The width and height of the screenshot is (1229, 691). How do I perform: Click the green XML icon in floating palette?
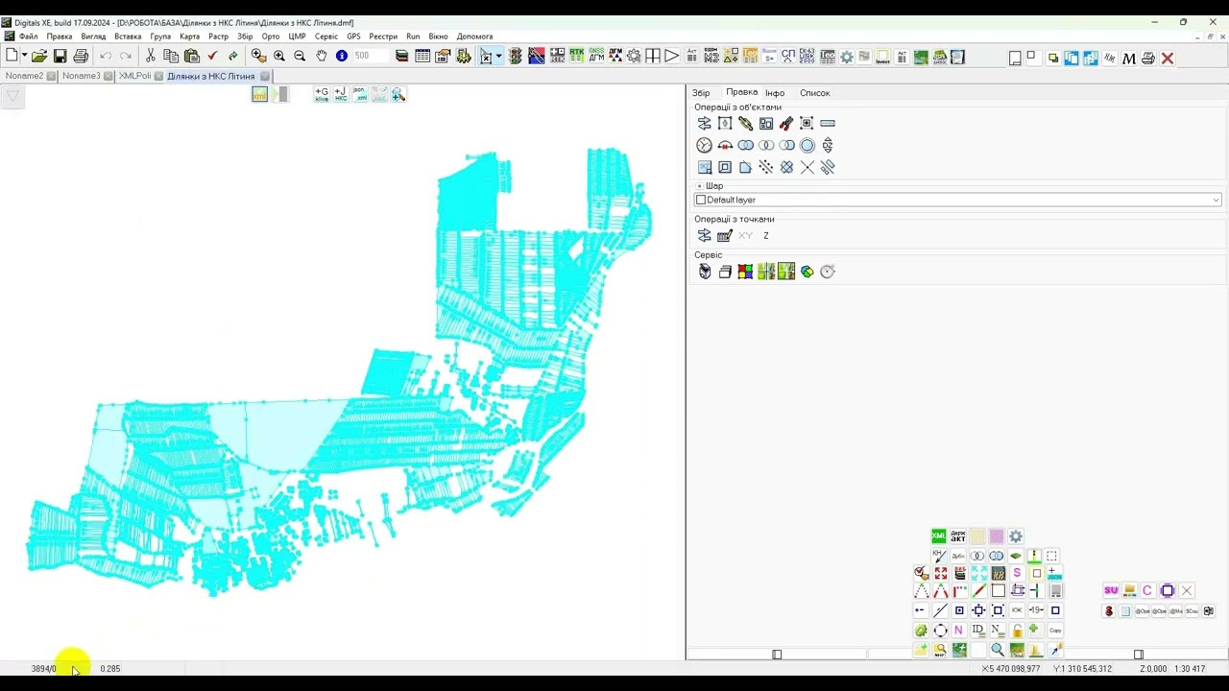939,536
